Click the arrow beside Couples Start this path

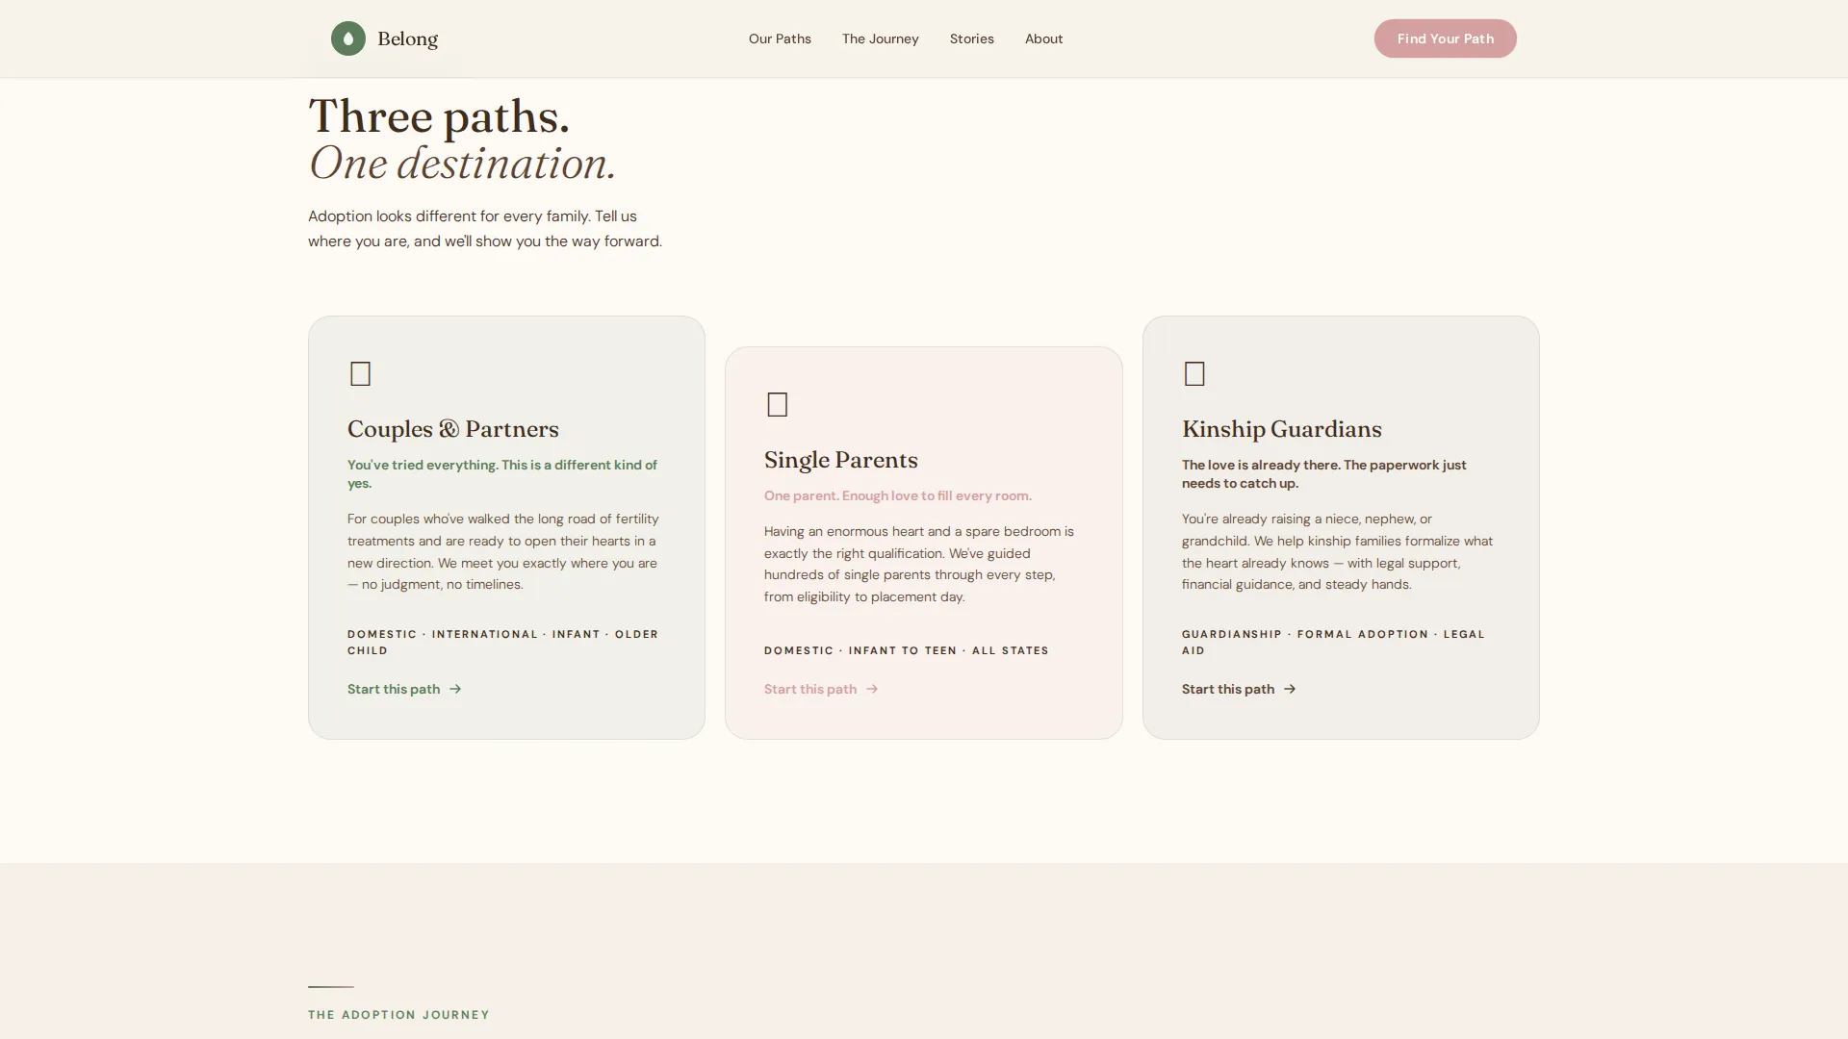click(x=455, y=689)
